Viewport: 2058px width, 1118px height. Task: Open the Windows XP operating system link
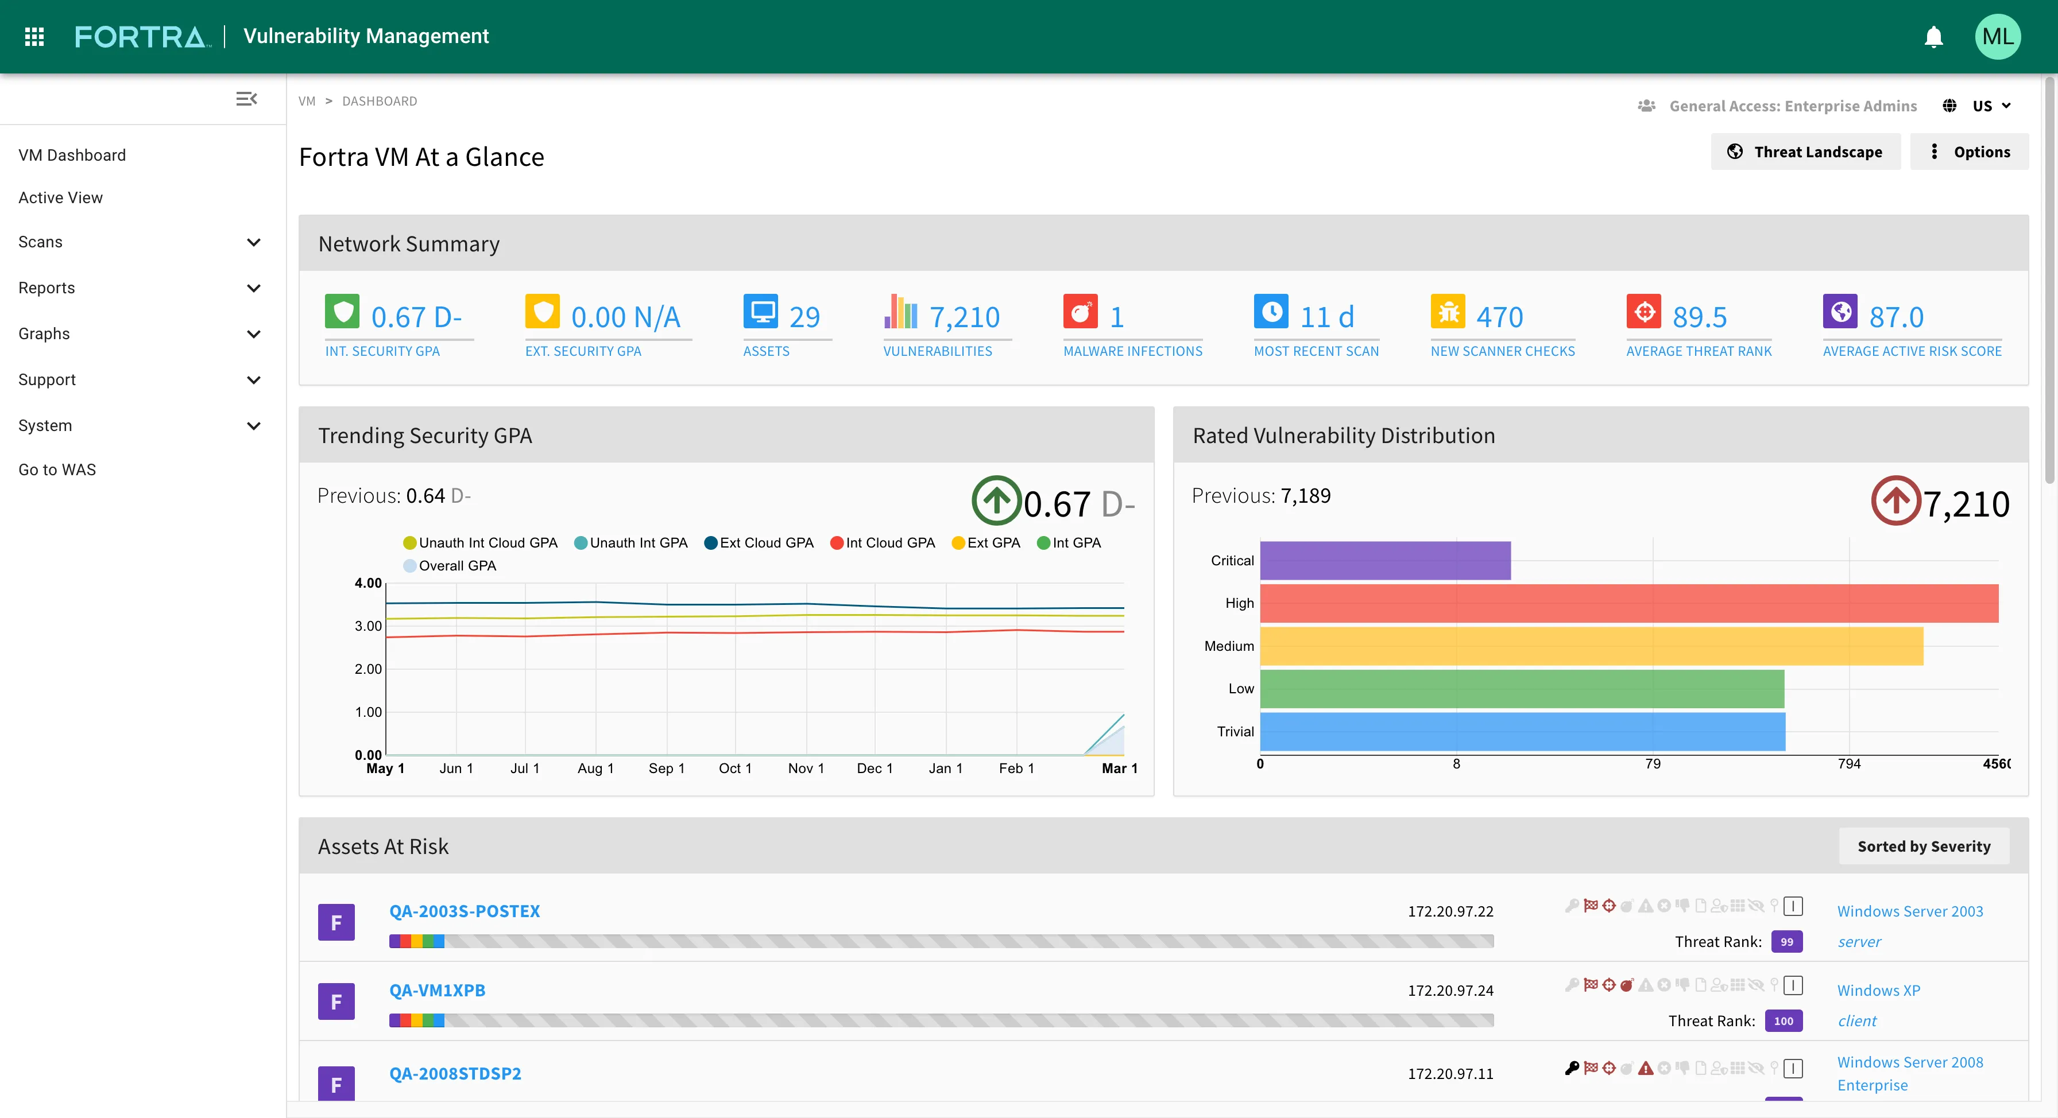point(1879,989)
